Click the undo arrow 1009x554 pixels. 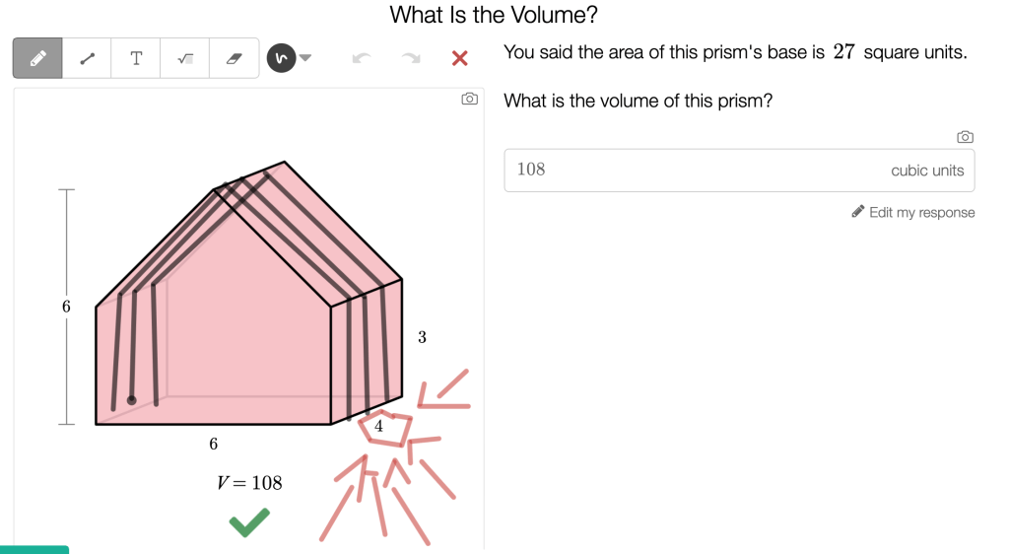point(362,58)
